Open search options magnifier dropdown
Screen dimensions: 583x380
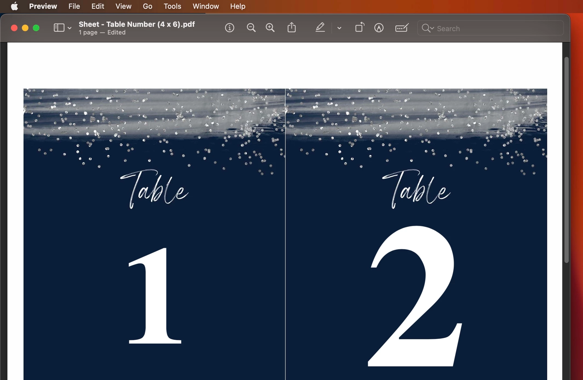click(428, 28)
